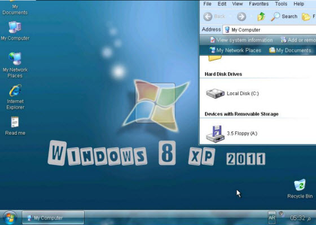Open My Computer desktop icon
The height and width of the screenshot is (225, 316).
click(x=15, y=31)
